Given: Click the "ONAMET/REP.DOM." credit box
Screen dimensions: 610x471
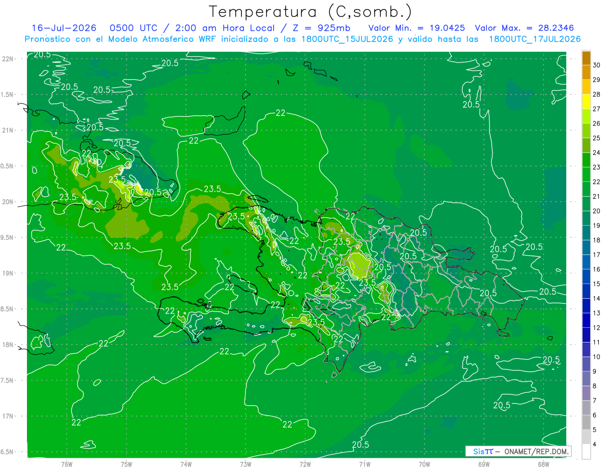Looking at the screenshot, I should coord(518,451).
